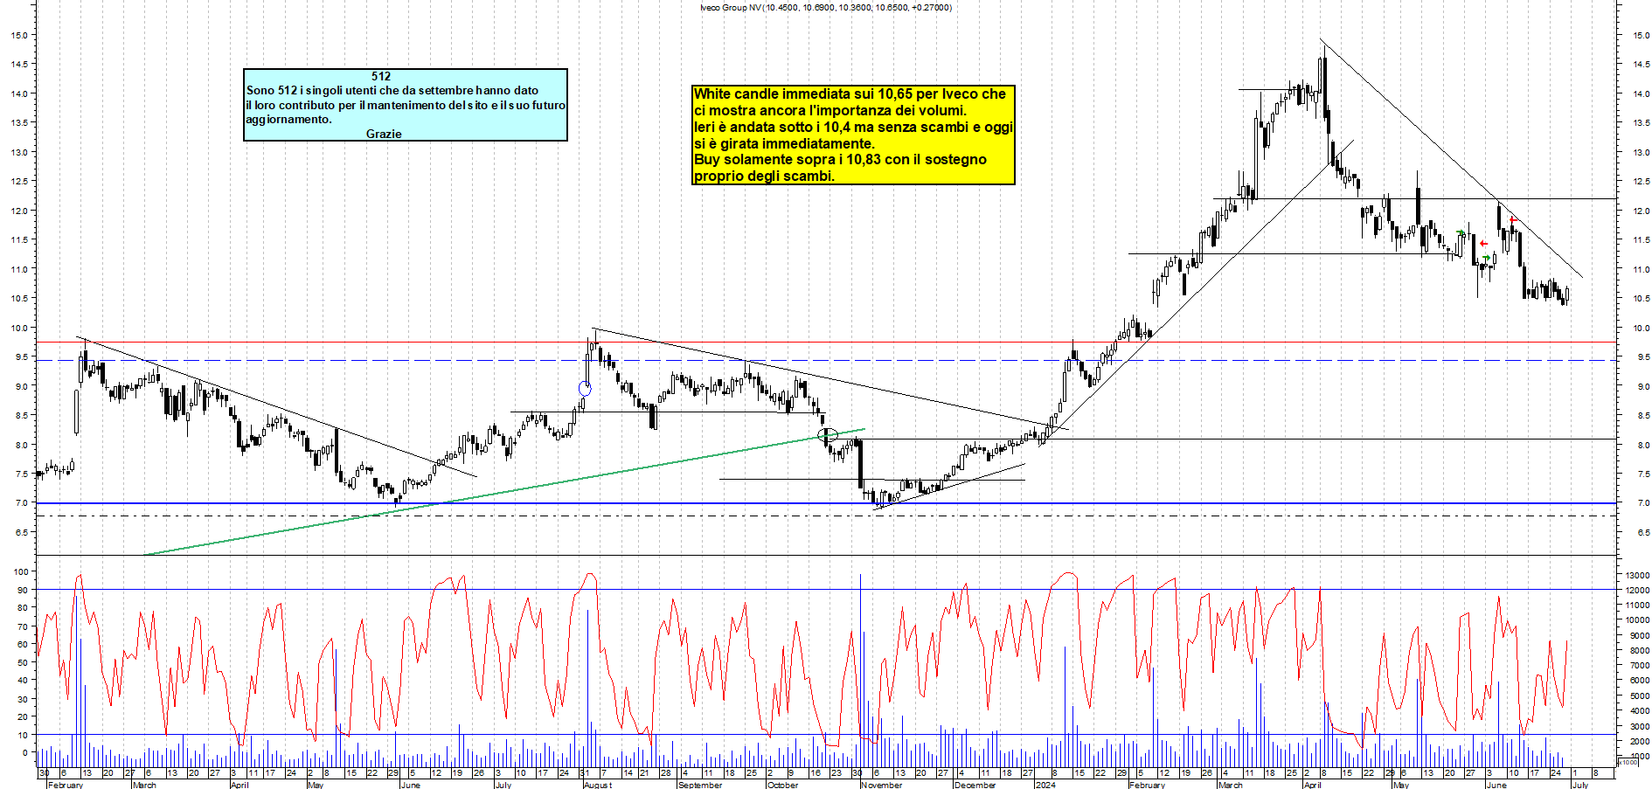Click "White candle immediata sui 10,65" line
This screenshot has height=789, width=1652.
coord(850,94)
